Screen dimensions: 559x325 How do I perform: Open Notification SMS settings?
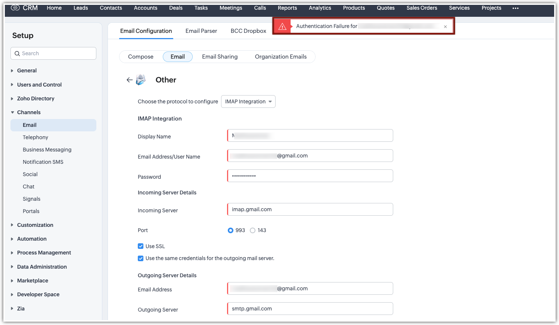click(x=43, y=162)
